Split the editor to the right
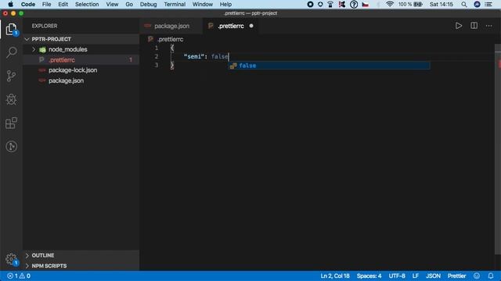The height and width of the screenshot is (281, 501). (474, 26)
